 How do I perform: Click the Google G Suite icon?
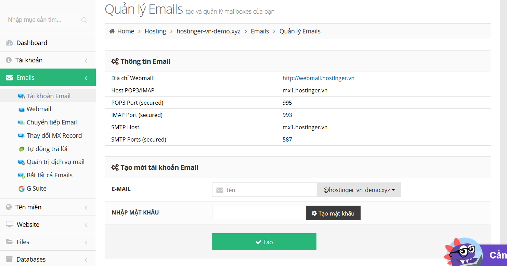[21, 189]
